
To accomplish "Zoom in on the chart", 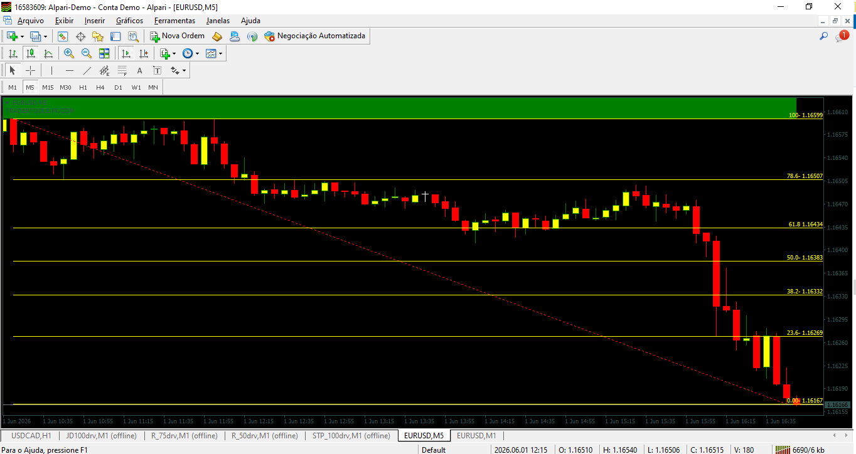I will (69, 53).
